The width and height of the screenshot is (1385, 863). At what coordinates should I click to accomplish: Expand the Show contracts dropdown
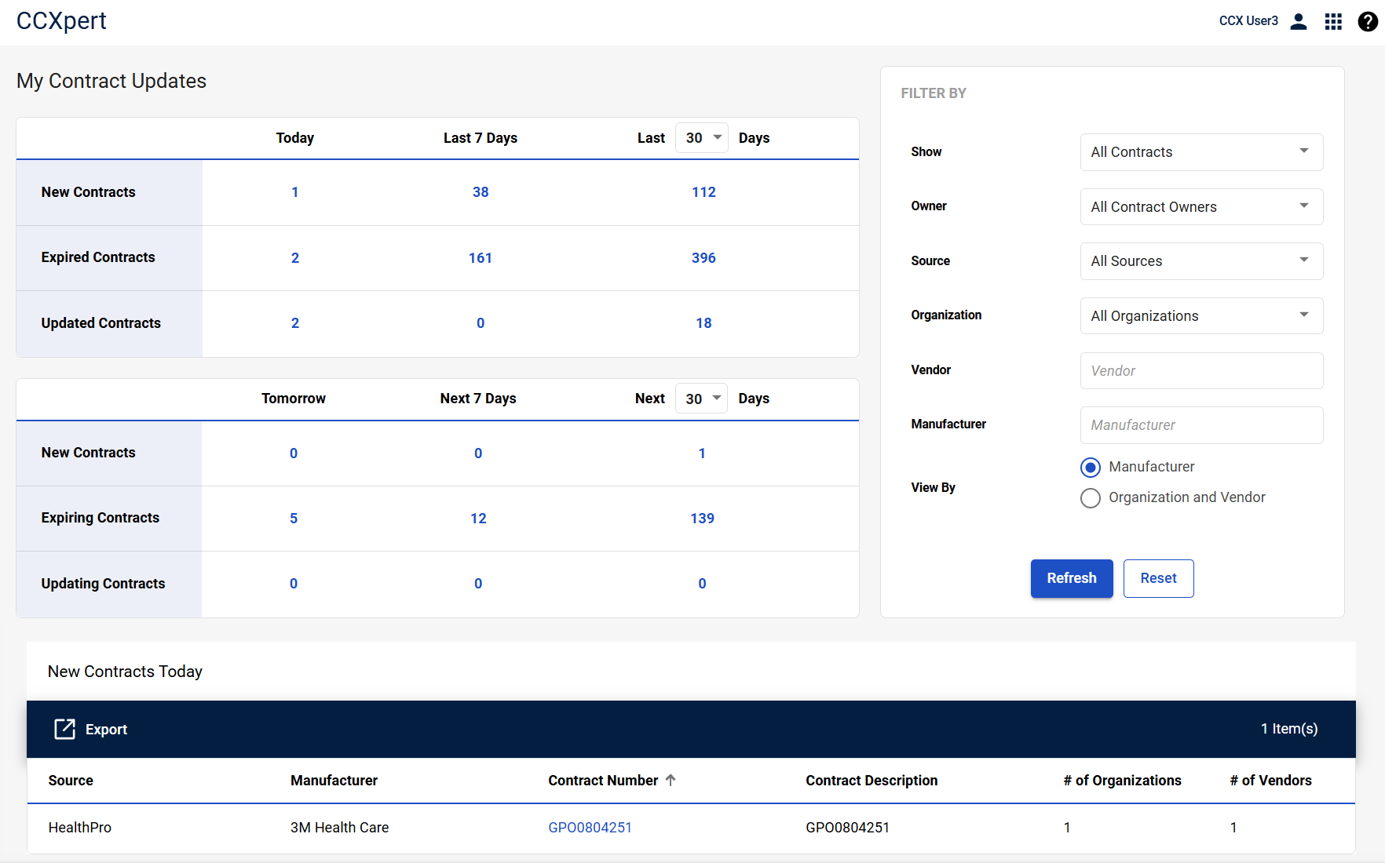click(1201, 152)
